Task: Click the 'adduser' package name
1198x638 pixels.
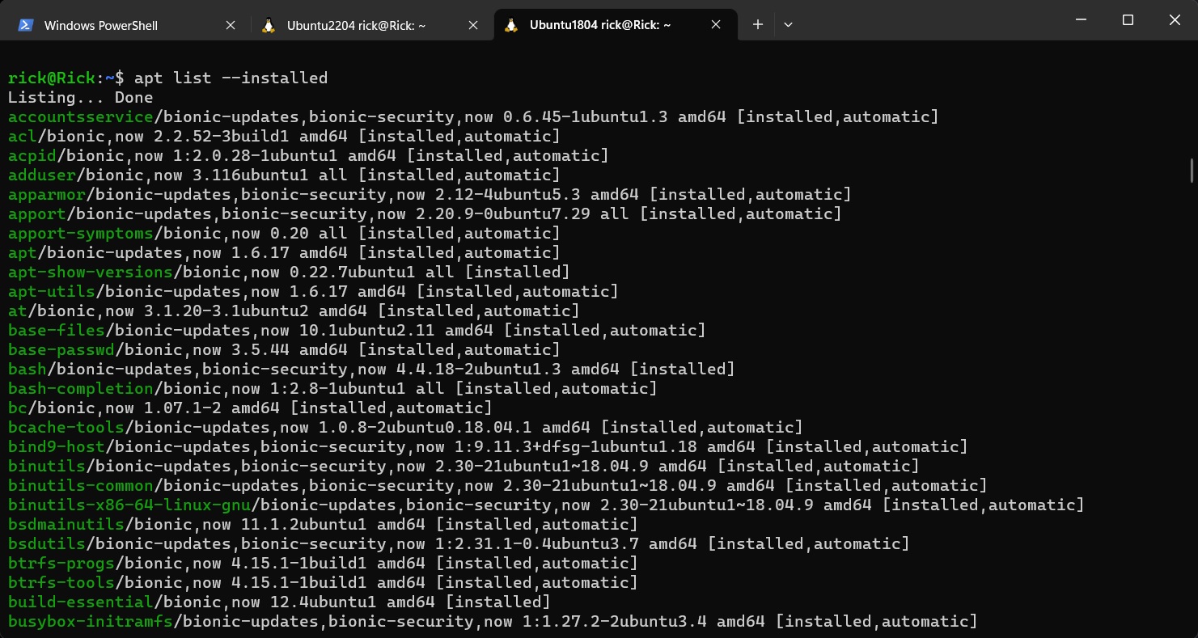Action: [x=42, y=175]
